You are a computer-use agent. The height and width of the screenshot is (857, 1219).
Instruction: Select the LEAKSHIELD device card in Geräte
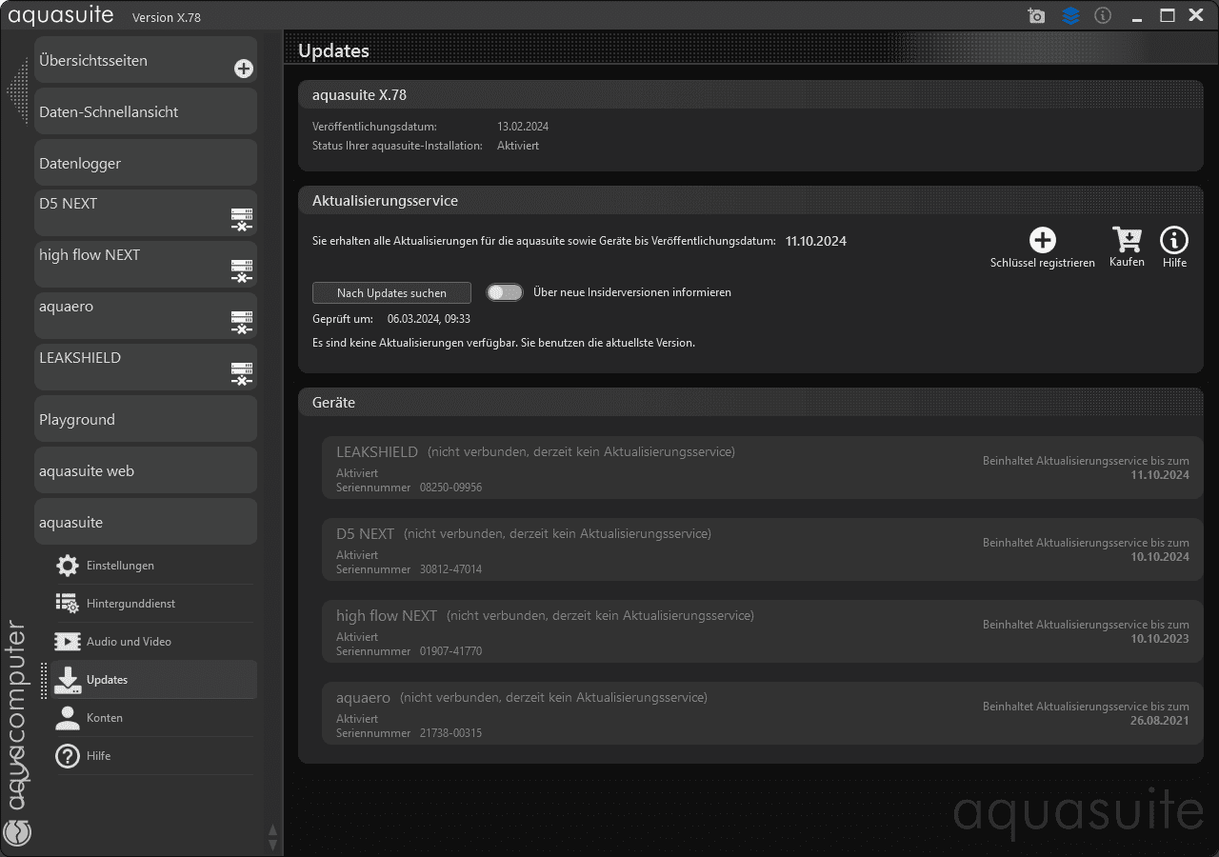[763, 468]
